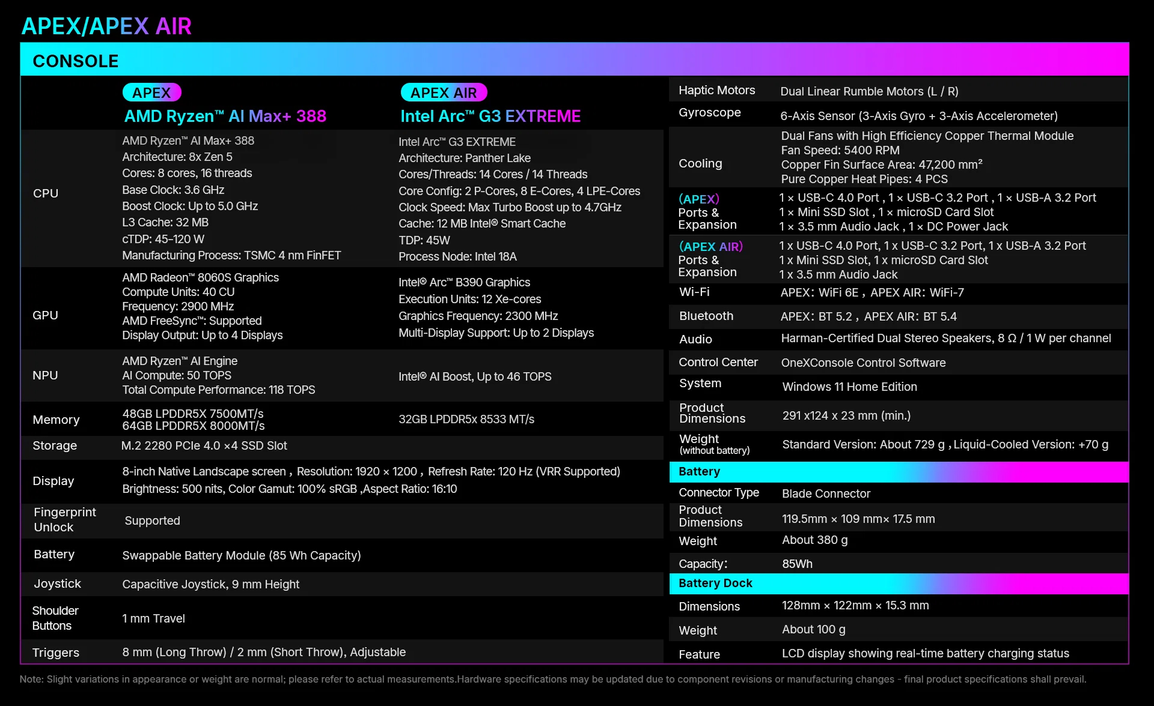Screen dimensions: 1154x706
Task: Click "Fan Speed: 5400 RPM" cooling line
Action: 840,150
